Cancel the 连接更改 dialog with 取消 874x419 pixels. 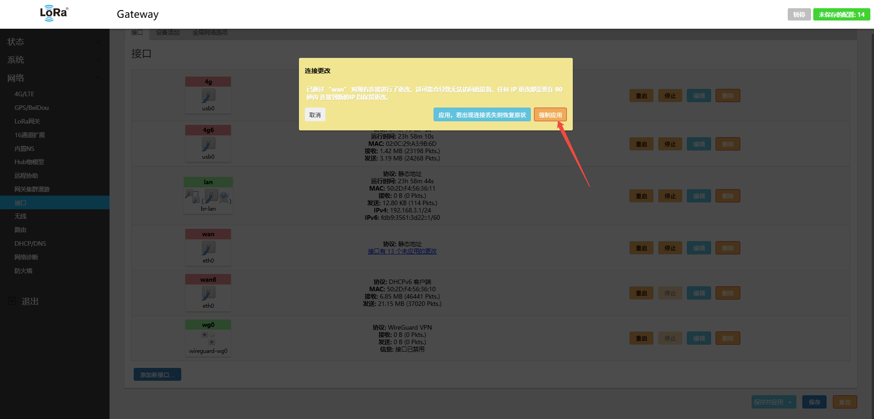(315, 115)
